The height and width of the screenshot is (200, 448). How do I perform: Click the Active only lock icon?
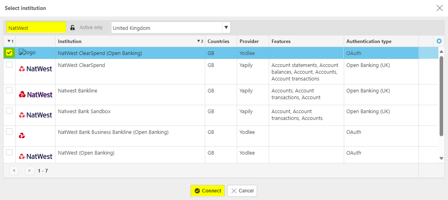[x=73, y=27]
